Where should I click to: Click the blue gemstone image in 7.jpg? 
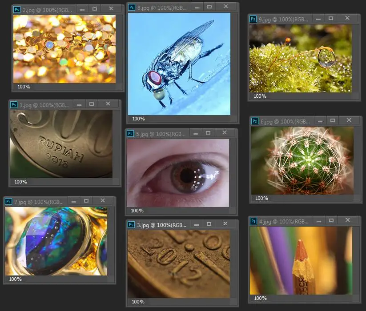click(56, 241)
